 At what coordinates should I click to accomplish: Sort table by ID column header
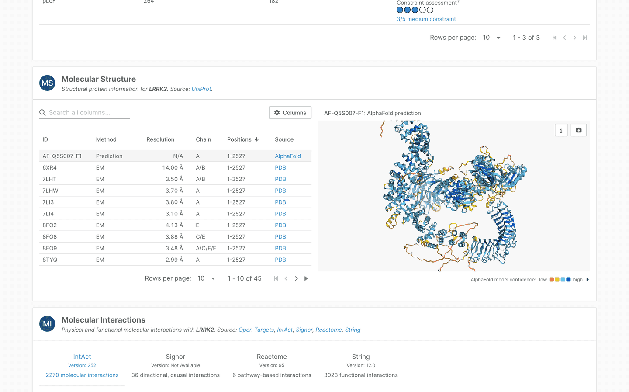coord(45,139)
